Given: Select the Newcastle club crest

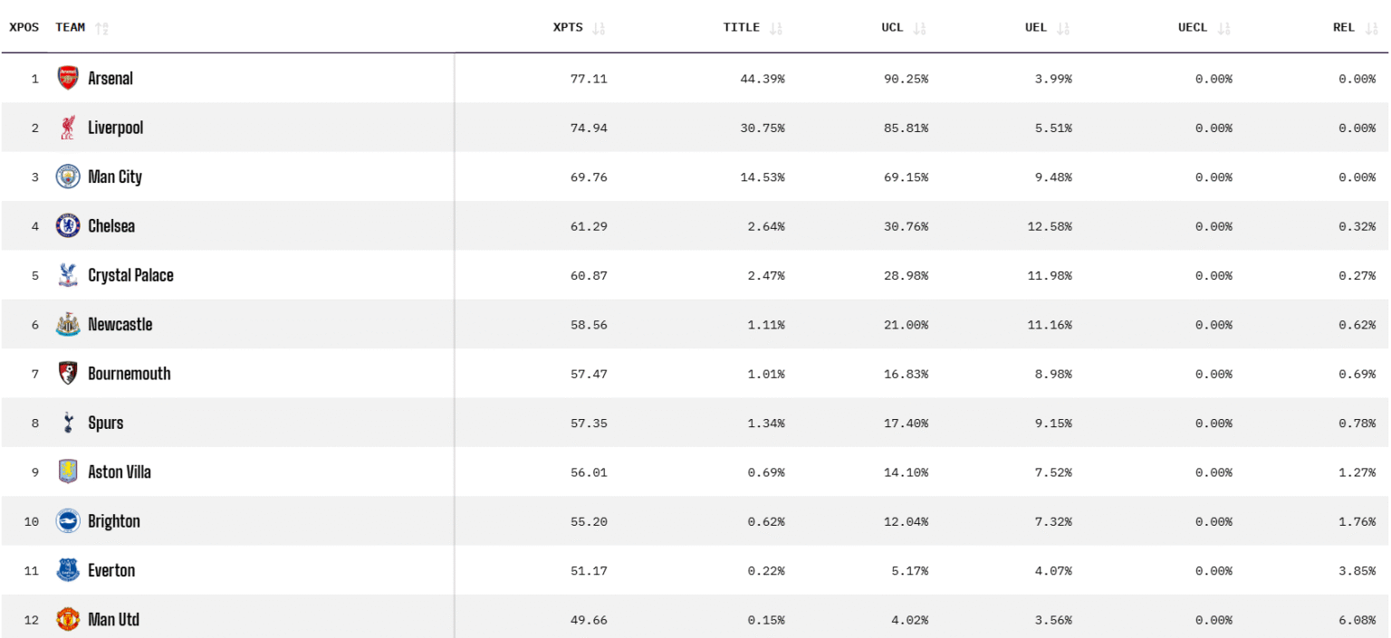Looking at the screenshot, I should coord(68,324).
